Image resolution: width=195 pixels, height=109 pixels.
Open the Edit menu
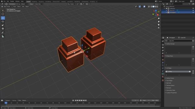8,1
